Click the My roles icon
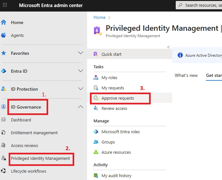The width and height of the screenshot is (222, 180). tap(96, 78)
